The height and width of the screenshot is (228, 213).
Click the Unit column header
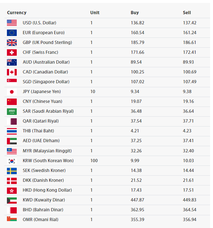(x=95, y=13)
